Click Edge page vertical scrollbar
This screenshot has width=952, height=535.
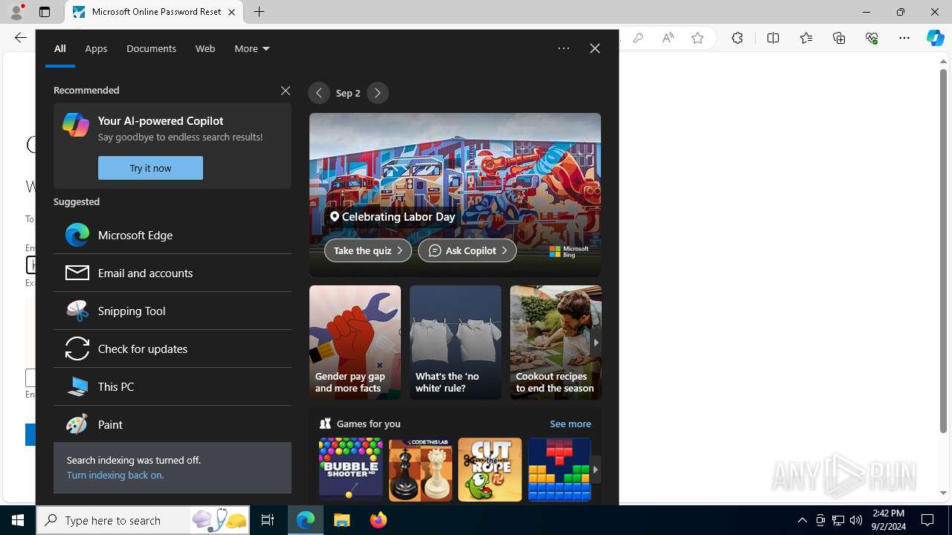(x=943, y=250)
